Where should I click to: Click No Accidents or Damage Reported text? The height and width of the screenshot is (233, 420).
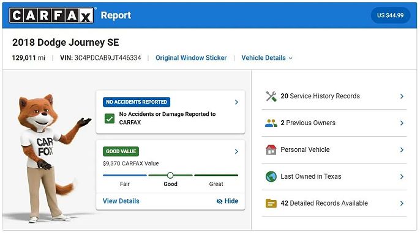[167, 118]
